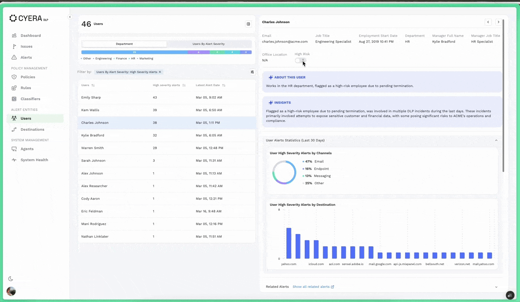520x302 pixels.
Task: Open Alerts triangle icon in sidebar
Action: (14, 58)
